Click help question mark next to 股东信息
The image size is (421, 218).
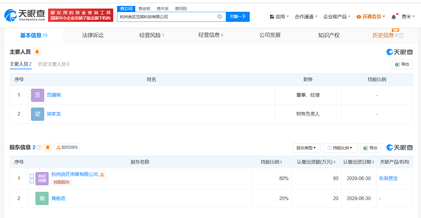tap(39, 147)
